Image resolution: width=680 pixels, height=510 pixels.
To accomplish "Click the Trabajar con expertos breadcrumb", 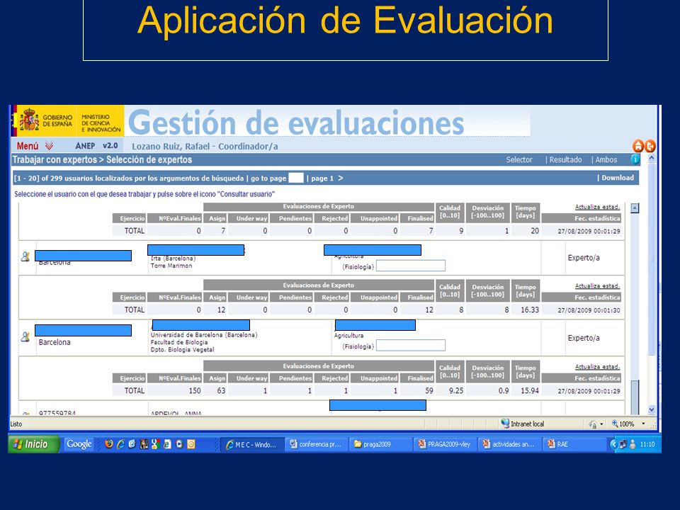I will click(55, 159).
